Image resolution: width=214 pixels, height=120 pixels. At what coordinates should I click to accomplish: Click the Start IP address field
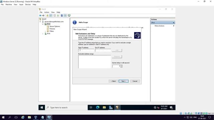[x=86, y=50]
